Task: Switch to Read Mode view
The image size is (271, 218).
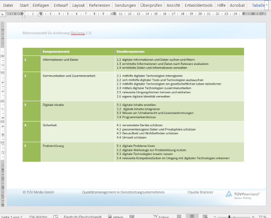Action: click(179, 216)
